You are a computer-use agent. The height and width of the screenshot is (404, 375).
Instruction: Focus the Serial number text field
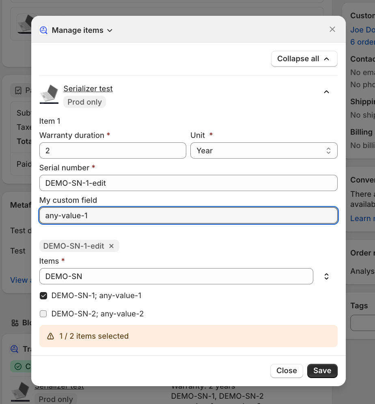coord(188,183)
